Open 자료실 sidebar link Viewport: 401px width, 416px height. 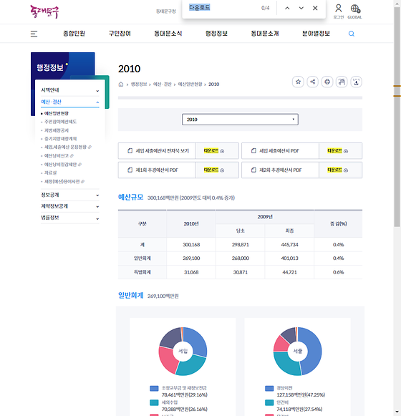(50, 173)
